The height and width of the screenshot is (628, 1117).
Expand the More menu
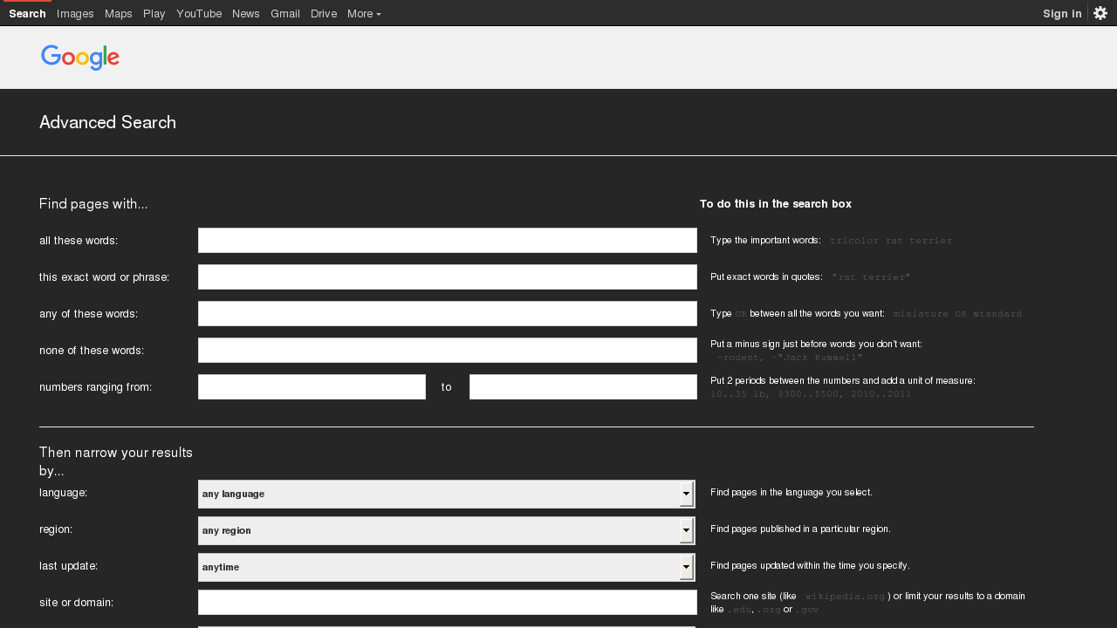pyautogui.click(x=364, y=13)
